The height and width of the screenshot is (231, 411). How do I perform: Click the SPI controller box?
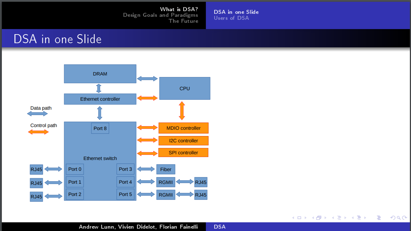[184, 153]
